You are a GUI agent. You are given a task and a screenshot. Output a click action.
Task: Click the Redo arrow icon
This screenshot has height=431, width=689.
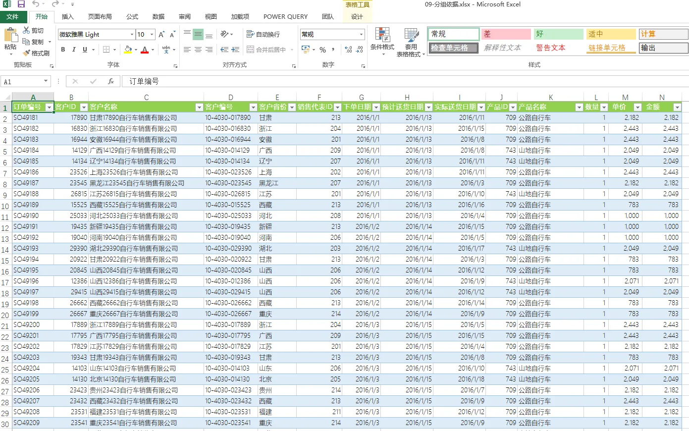click(55, 4)
